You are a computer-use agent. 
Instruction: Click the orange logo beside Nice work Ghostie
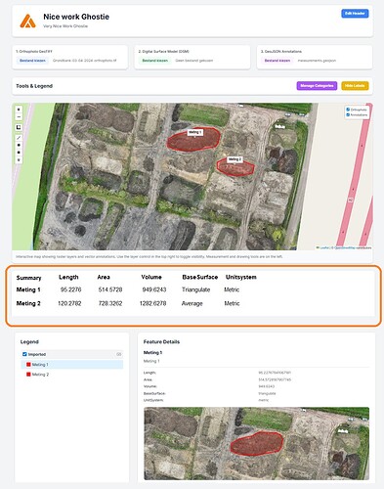pos(27,21)
